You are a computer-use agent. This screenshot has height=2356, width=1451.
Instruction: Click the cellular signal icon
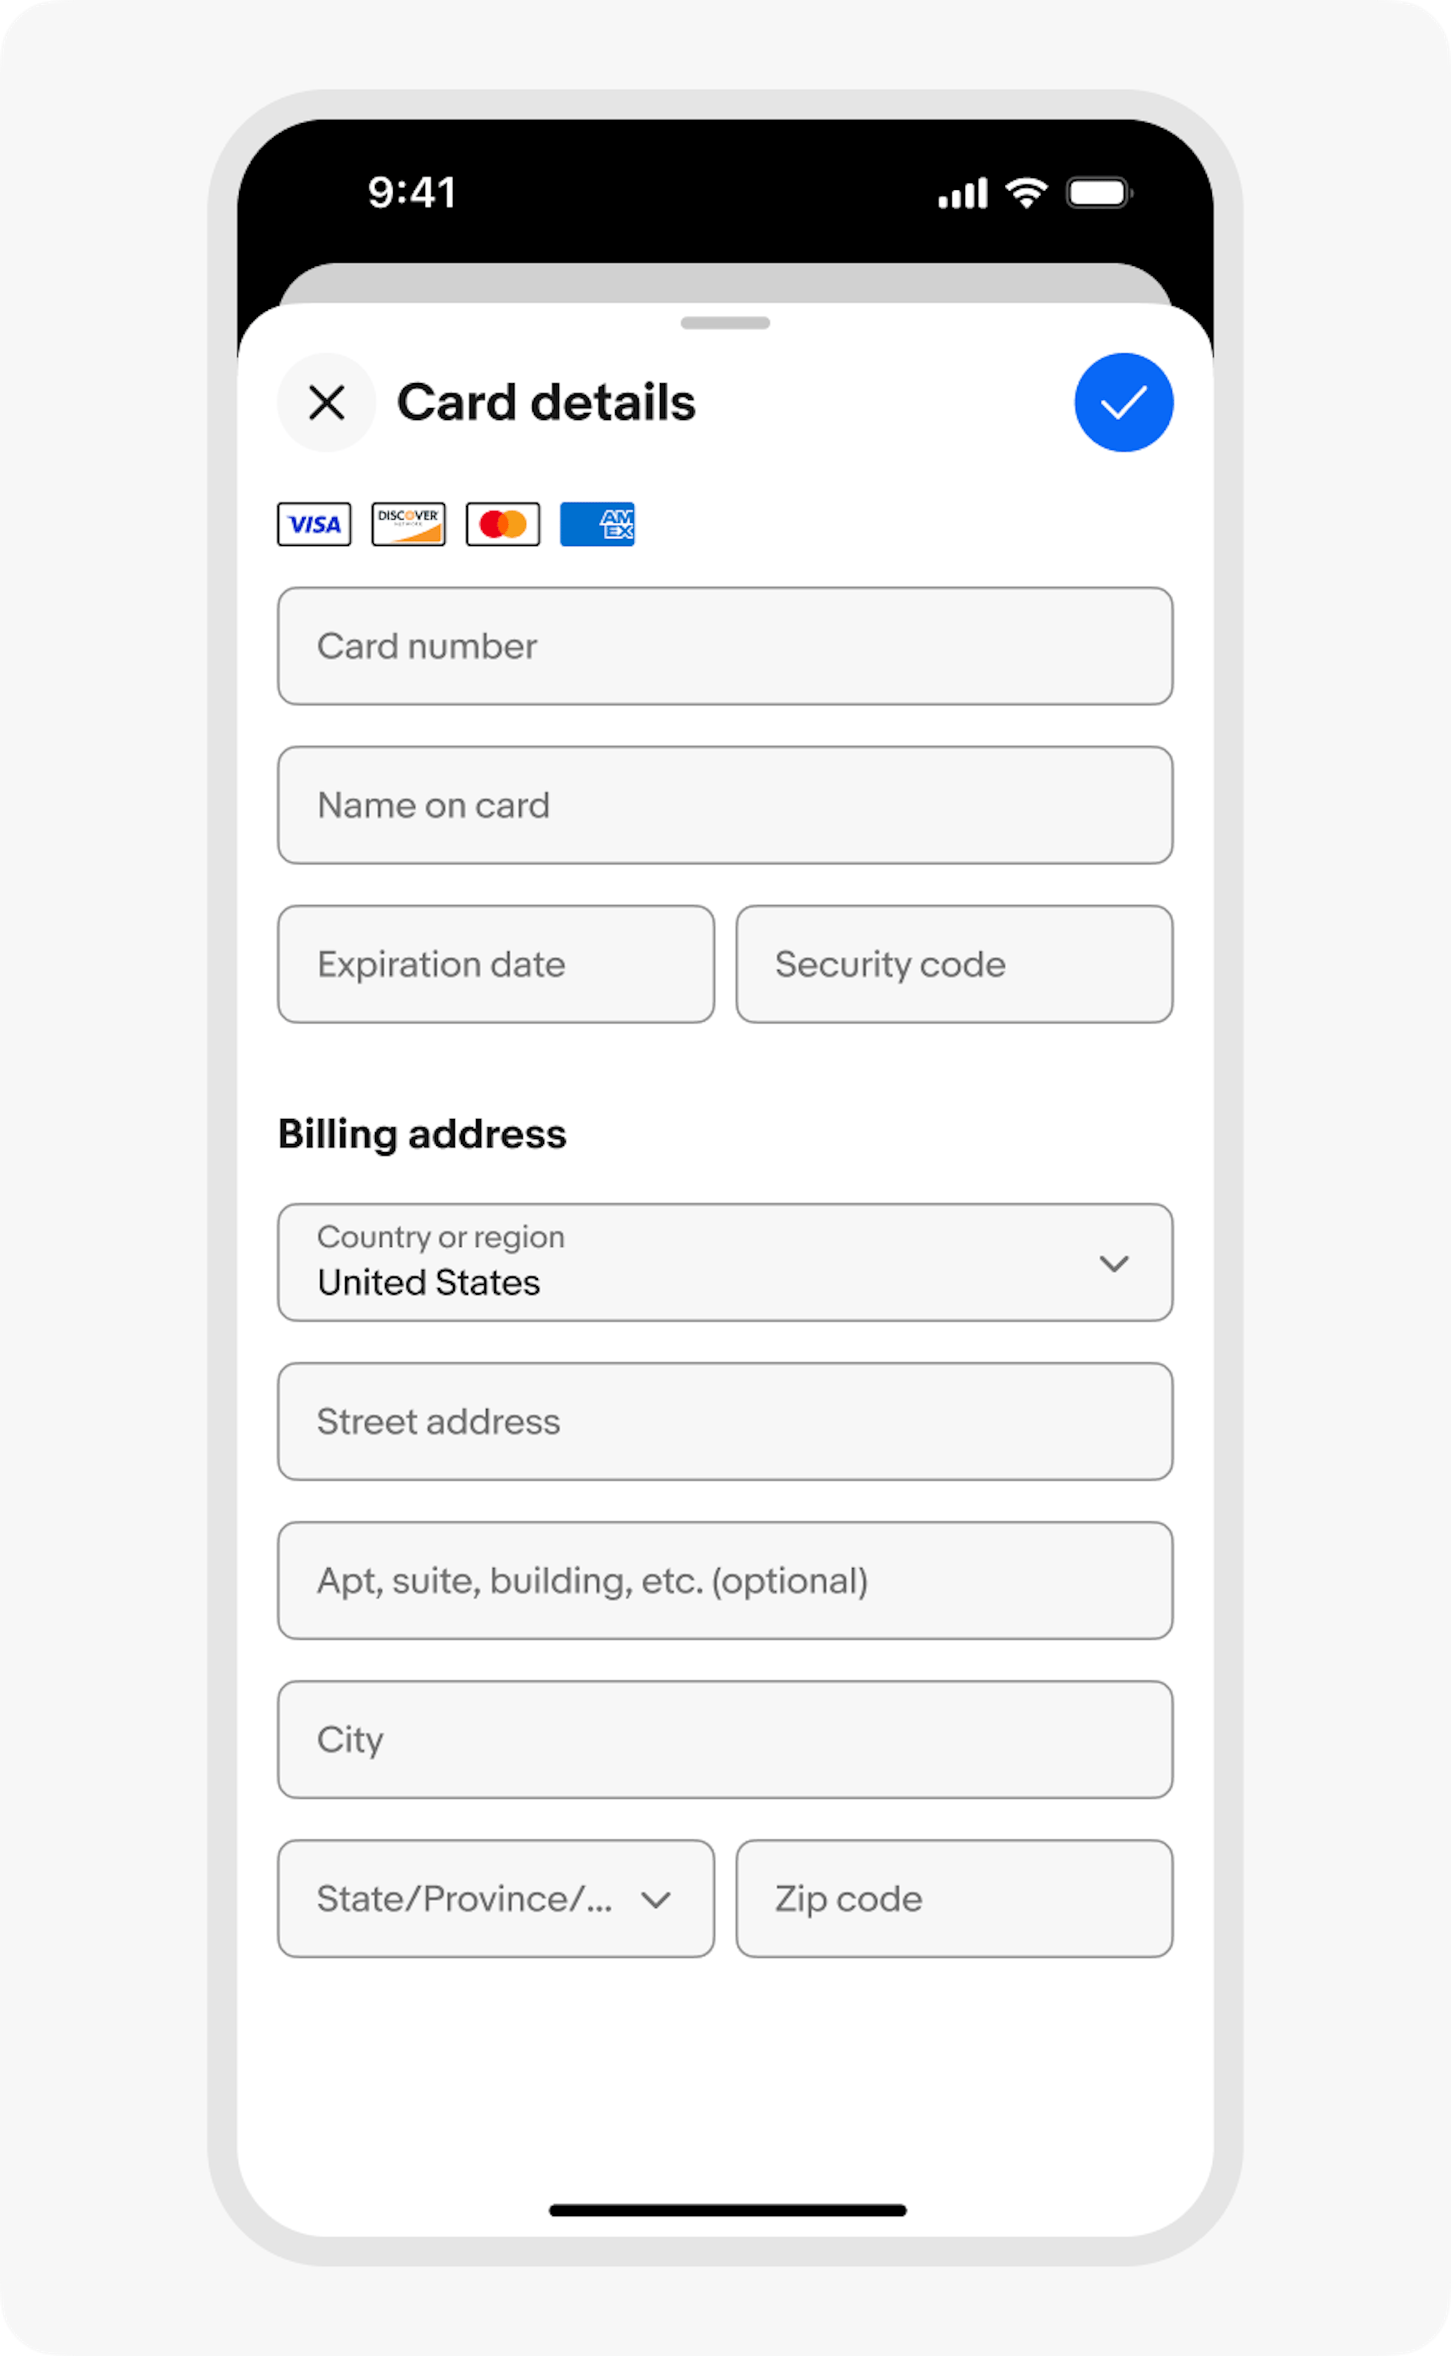[x=962, y=193]
